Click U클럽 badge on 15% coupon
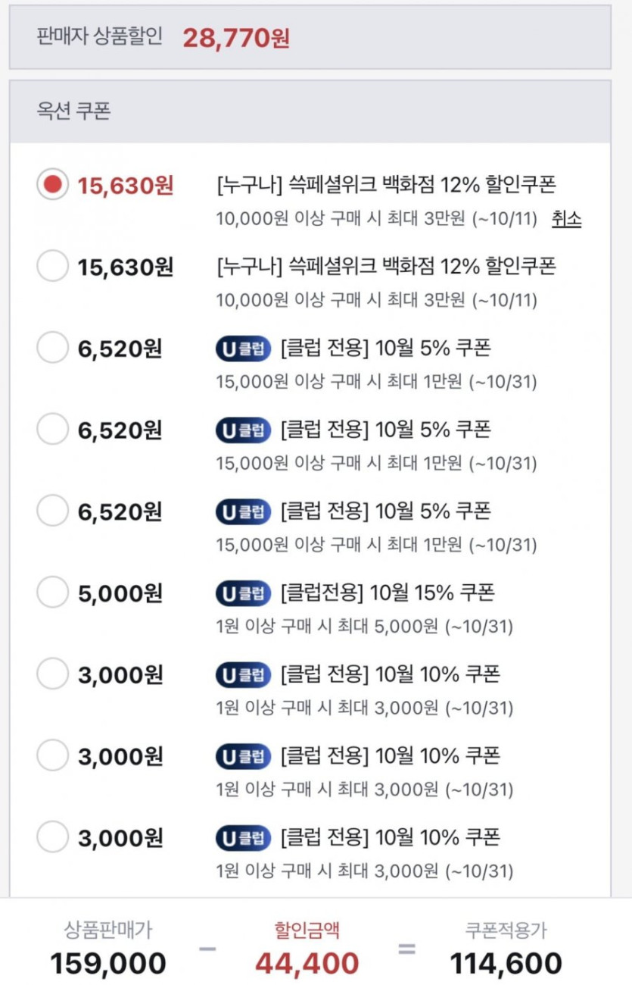The height and width of the screenshot is (985, 632). coord(243,593)
